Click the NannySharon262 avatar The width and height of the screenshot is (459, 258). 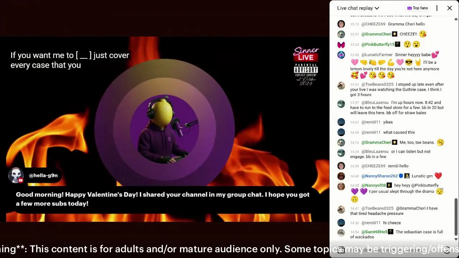tap(341, 176)
